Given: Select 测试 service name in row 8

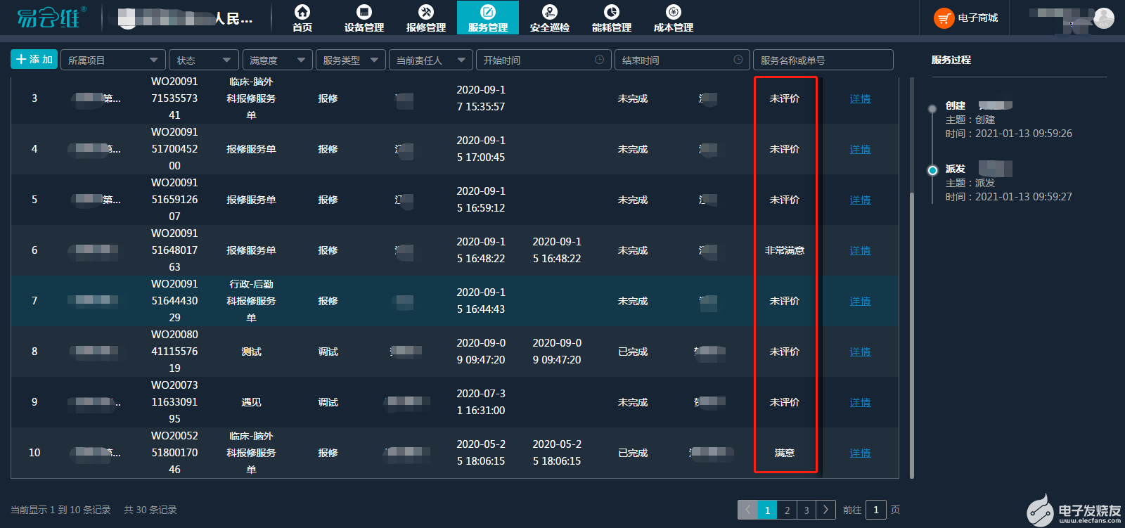Looking at the screenshot, I should click(x=251, y=352).
